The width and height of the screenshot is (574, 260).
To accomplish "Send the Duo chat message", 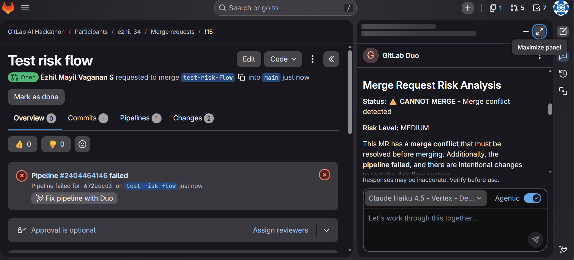I will pos(536,240).
